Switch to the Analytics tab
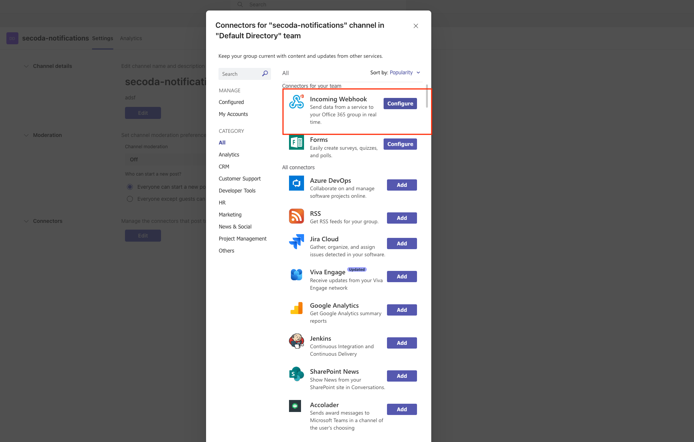694x442 pixels. point(131,38)
